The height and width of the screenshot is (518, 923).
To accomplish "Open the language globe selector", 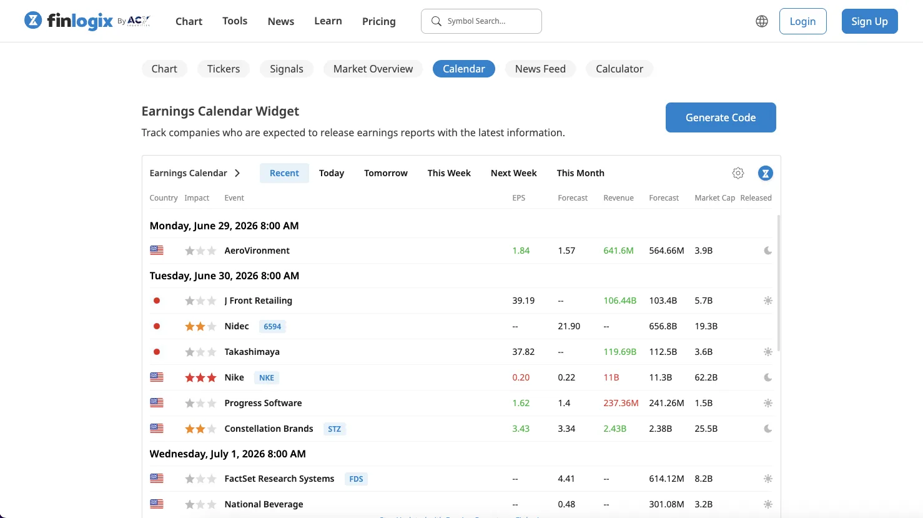I will click(762, 21).
